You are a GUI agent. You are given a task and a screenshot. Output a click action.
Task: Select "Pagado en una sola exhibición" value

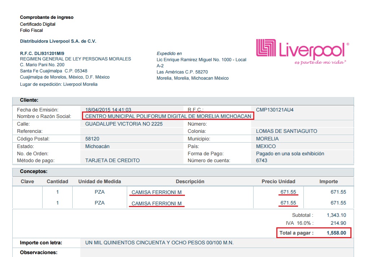coord(290,154)
